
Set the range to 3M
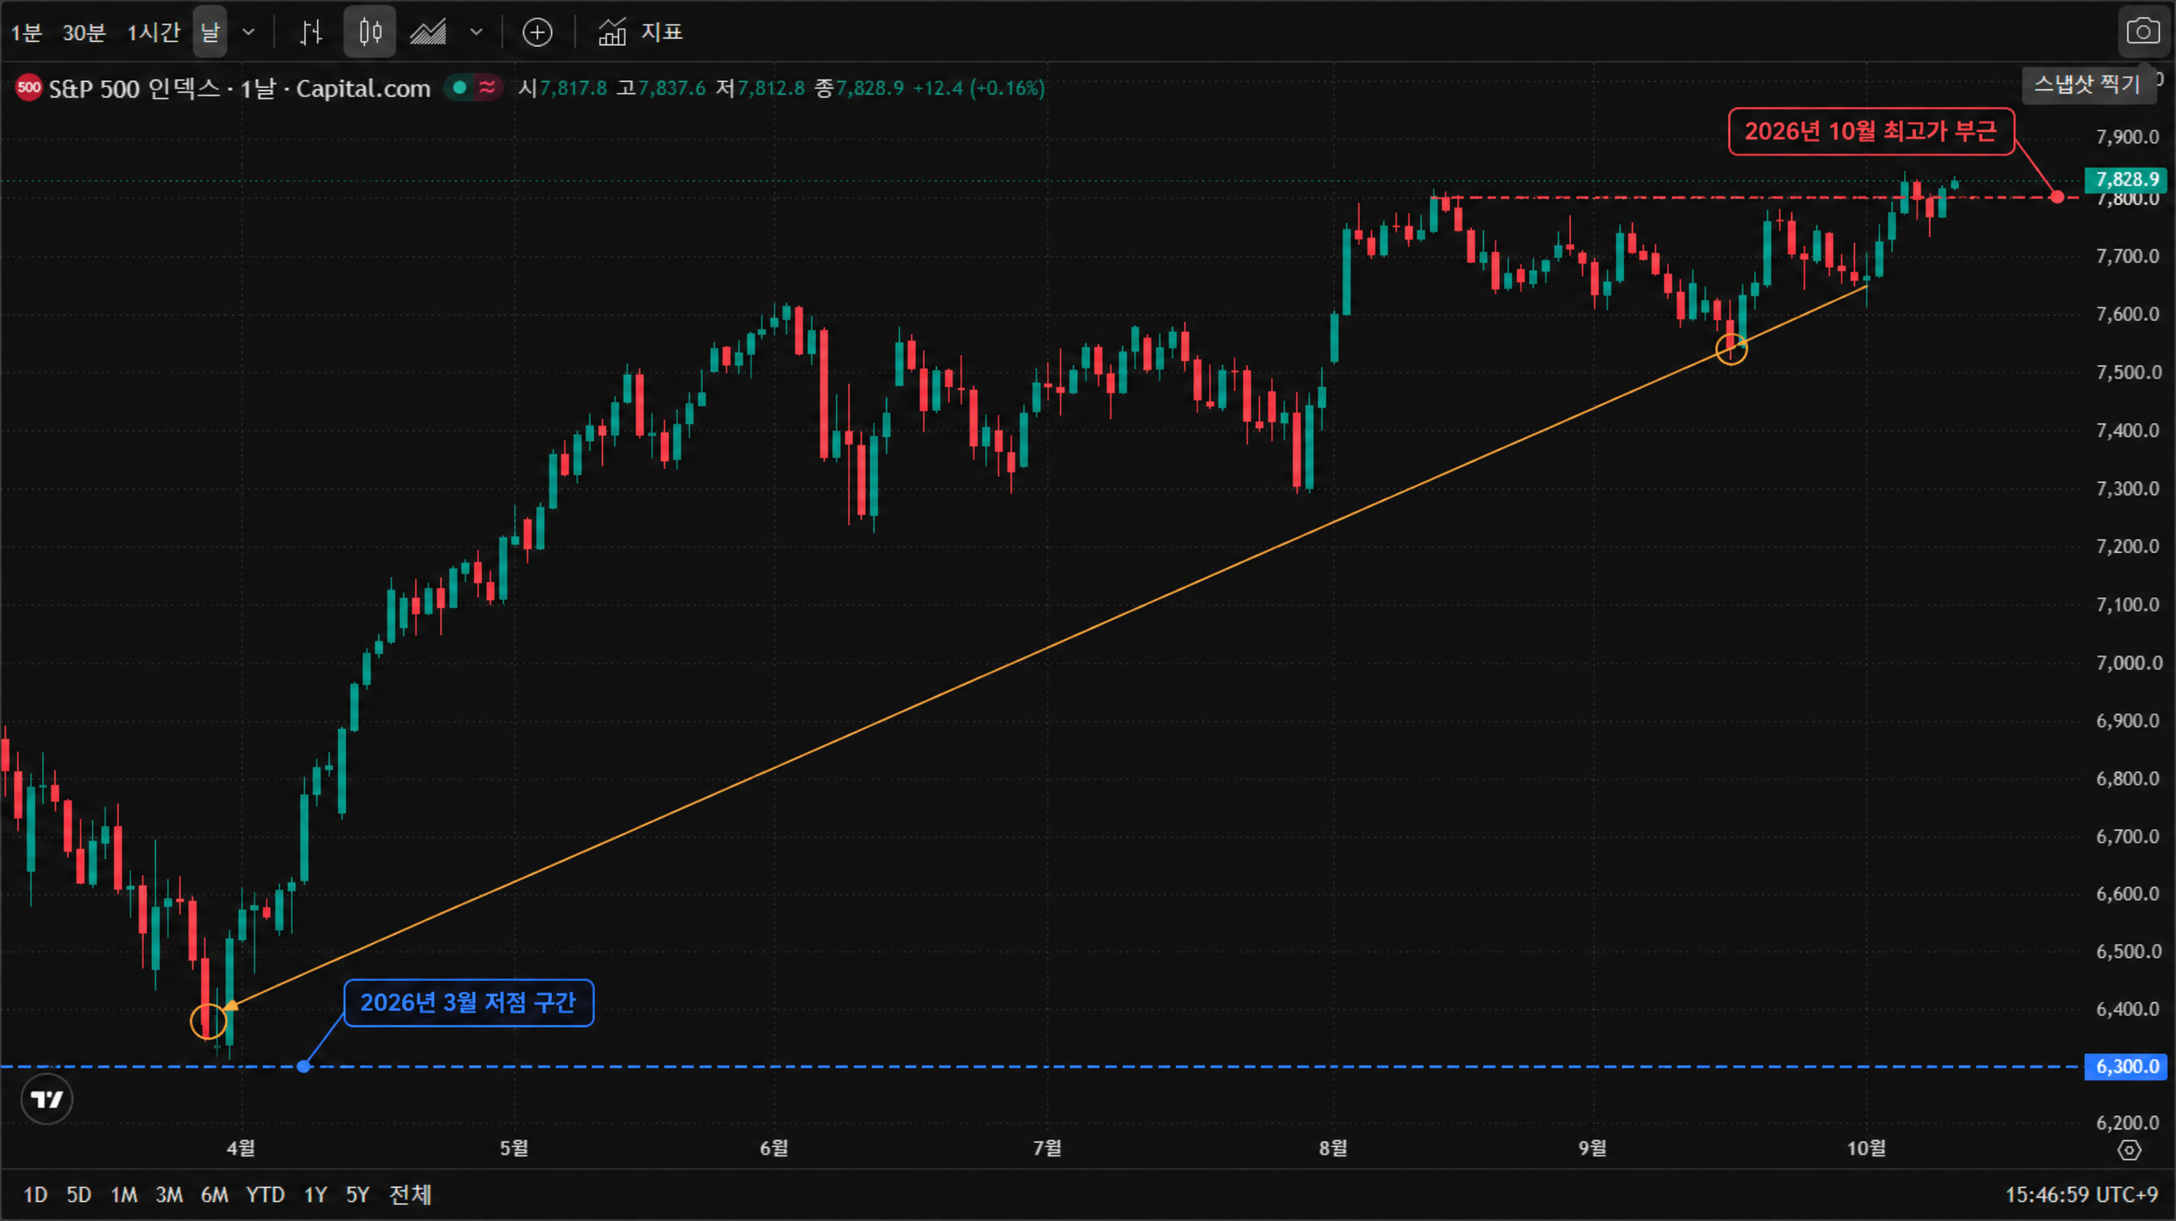click(x=169, y=1196)
